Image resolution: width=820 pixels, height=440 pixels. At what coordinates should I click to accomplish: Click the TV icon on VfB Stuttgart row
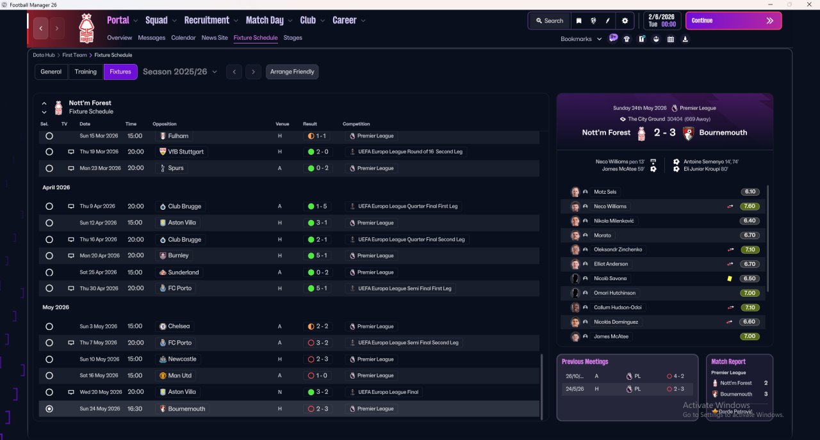[x=71, y=152]
